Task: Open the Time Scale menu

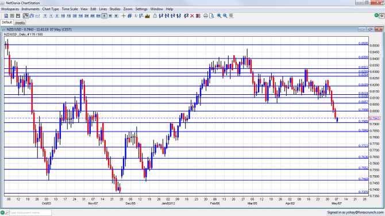Action: click(x=70, y=9)
